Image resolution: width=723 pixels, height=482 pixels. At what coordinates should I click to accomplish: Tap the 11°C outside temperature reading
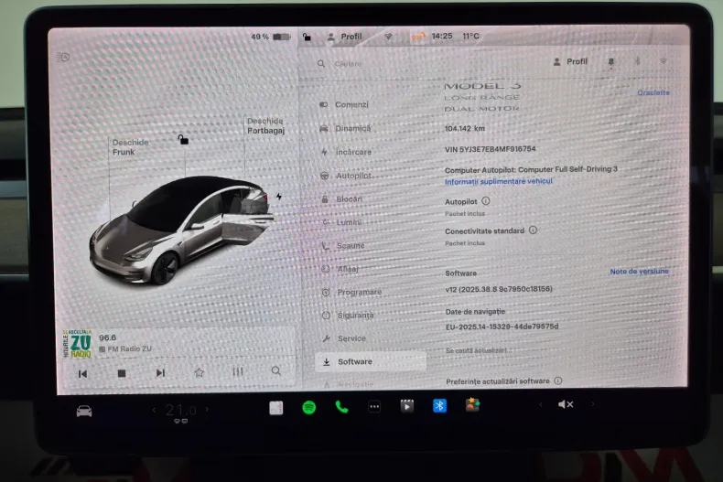(x=470, y=36)
